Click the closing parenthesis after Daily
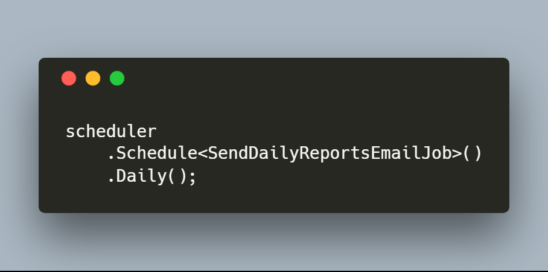The height and width of the screenshot is (272, 548). click(x=182, y=176)
